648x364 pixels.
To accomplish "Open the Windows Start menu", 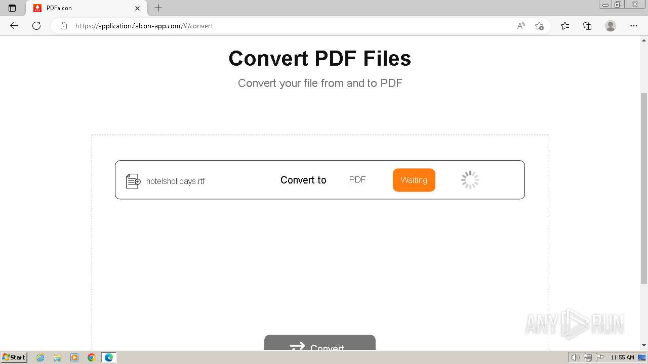I will 14,357.
